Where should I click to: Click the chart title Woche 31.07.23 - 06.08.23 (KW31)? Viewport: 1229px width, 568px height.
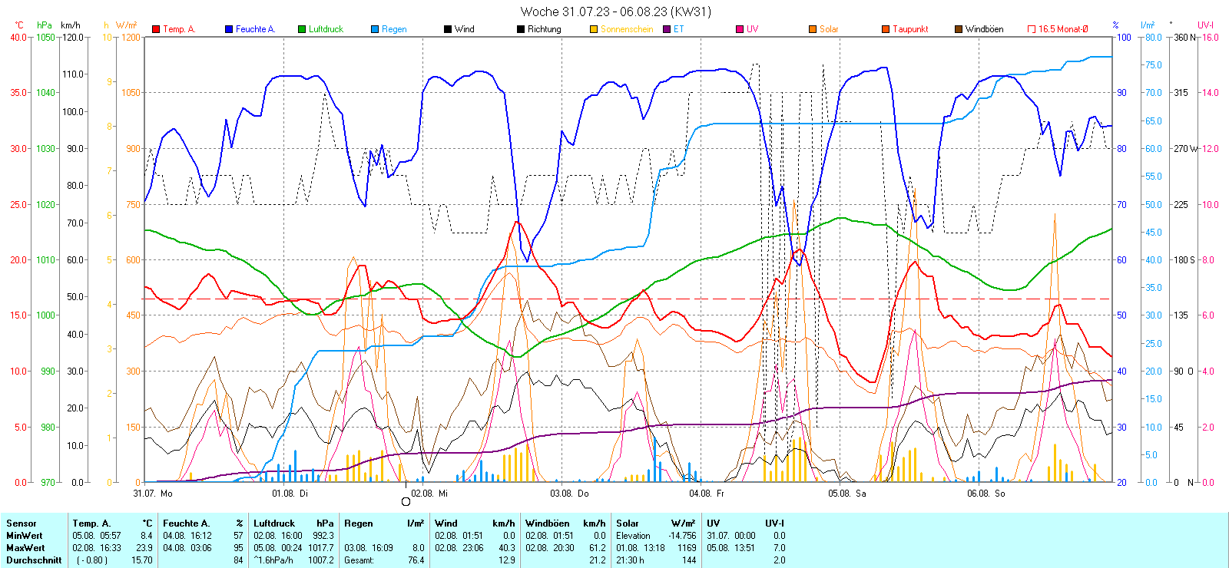click(x=616, y=12)
